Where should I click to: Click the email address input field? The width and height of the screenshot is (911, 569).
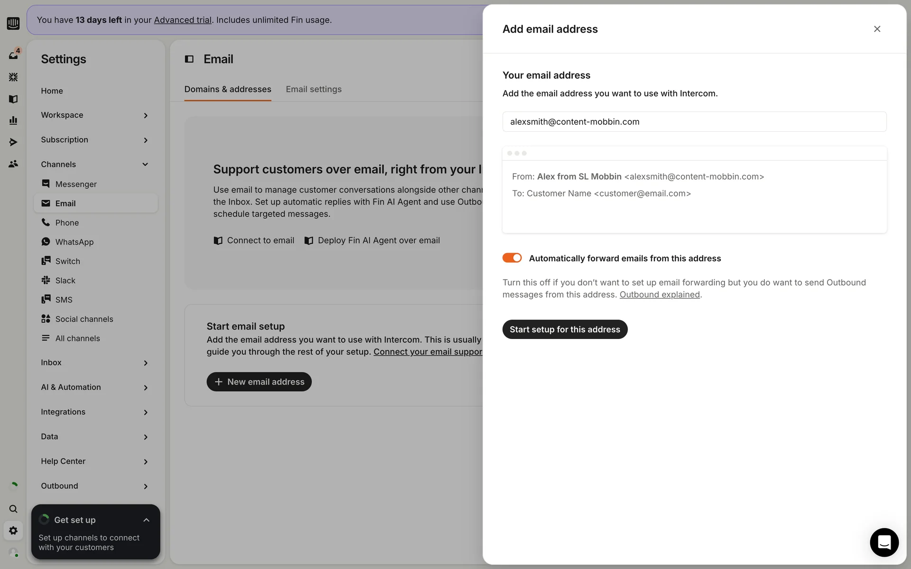[694, 122]
